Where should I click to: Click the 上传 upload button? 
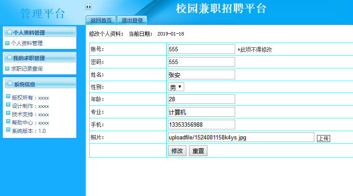(x=324, y=139)
